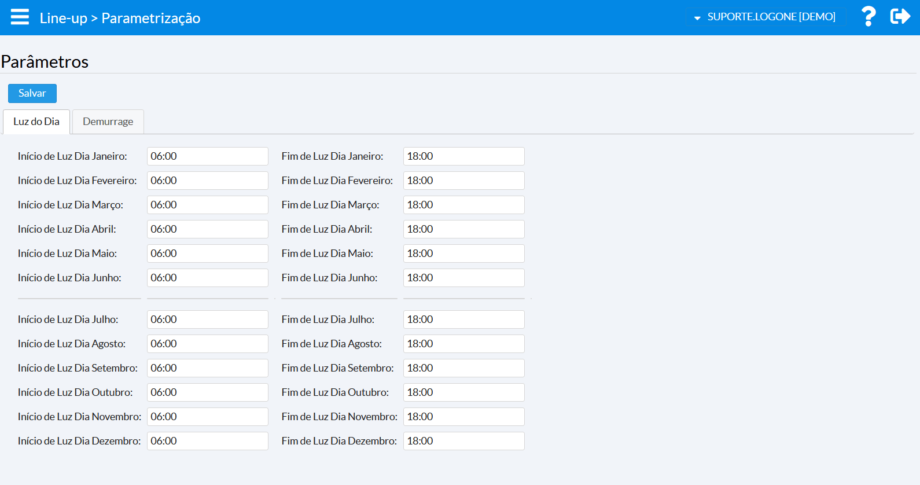Select the Fim de Luz Dia Abril input
920x485 pixels.
pyautogui.click(x=463, y=229)
